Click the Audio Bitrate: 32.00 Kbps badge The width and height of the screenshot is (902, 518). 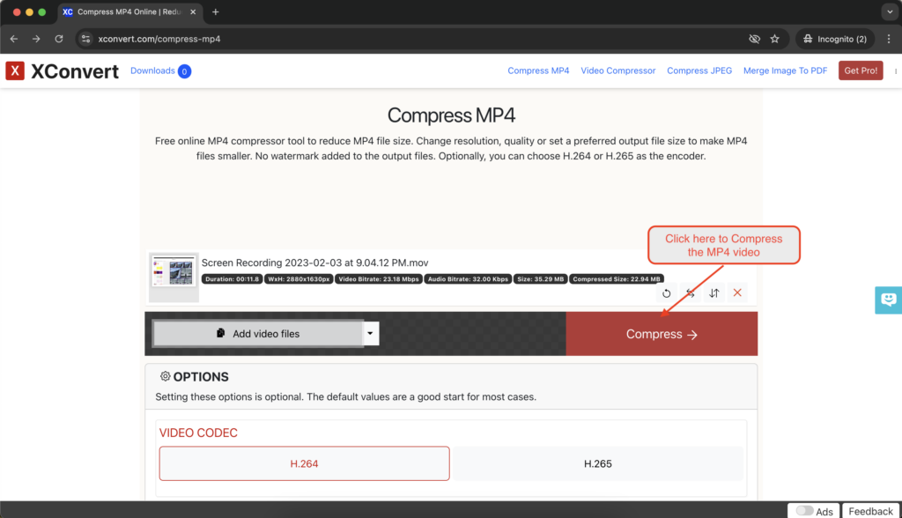(x=468, y=279)
